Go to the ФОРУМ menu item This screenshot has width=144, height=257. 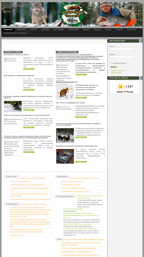pyautogui.click(x=119, y=30)
